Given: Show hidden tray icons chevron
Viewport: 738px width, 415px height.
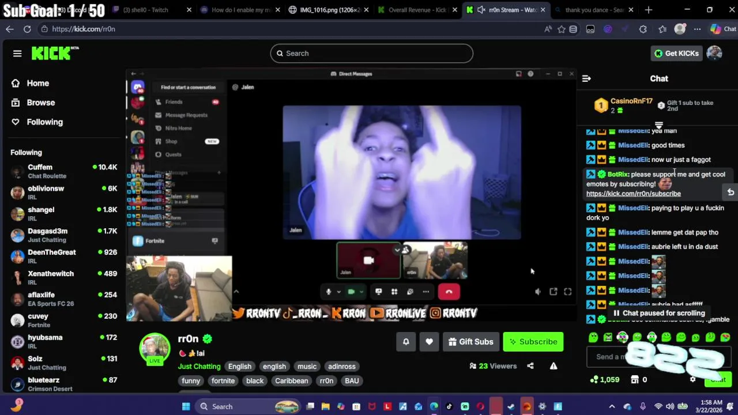Looking at the screenshot, I should (612, 406).
